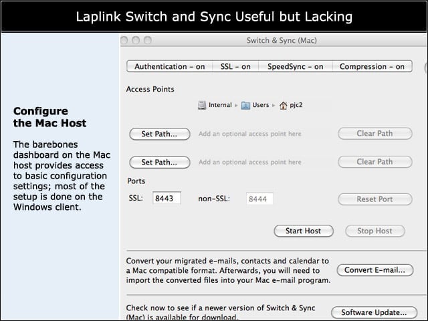This screenshot has width=428, height=321.
Task: Click the Users folder icon in path
Action: coord(245,106)
